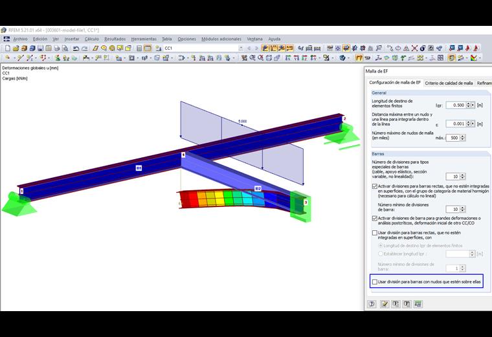Screen dimensions: 492x337
Task: Uncheck Activar divisiones para barras rectas
Action: [374, 186]
